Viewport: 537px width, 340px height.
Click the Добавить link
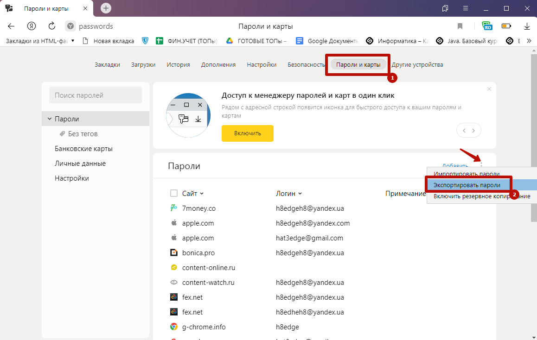[454, 166]
